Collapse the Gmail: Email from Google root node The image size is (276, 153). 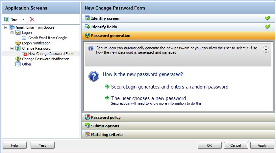[6, 27]
